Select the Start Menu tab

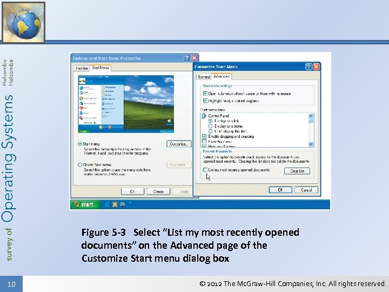100,68
